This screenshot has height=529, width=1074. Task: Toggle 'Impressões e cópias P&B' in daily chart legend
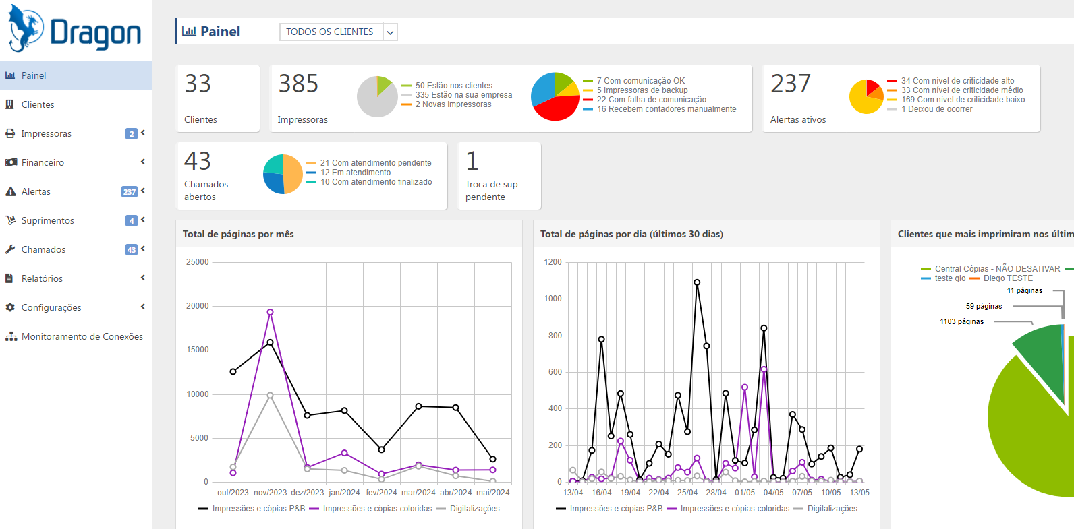click(x=609, y=509)
